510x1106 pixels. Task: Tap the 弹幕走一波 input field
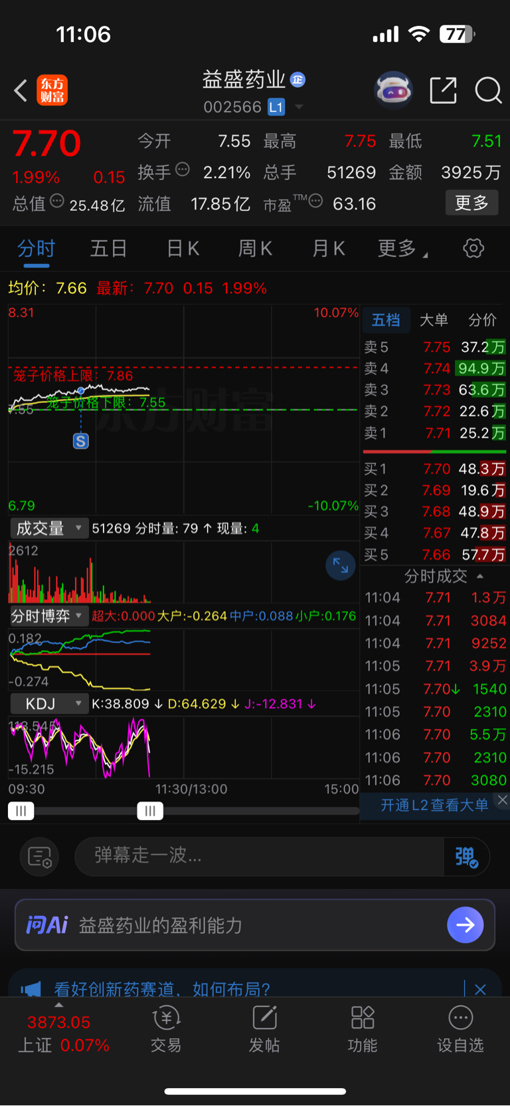point(259,857)
